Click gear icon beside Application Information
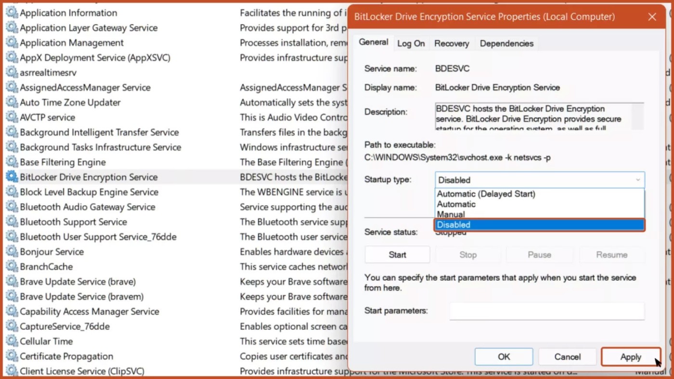 [12, 13]
